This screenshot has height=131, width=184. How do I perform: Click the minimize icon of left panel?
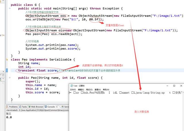[x=1, y=75]
